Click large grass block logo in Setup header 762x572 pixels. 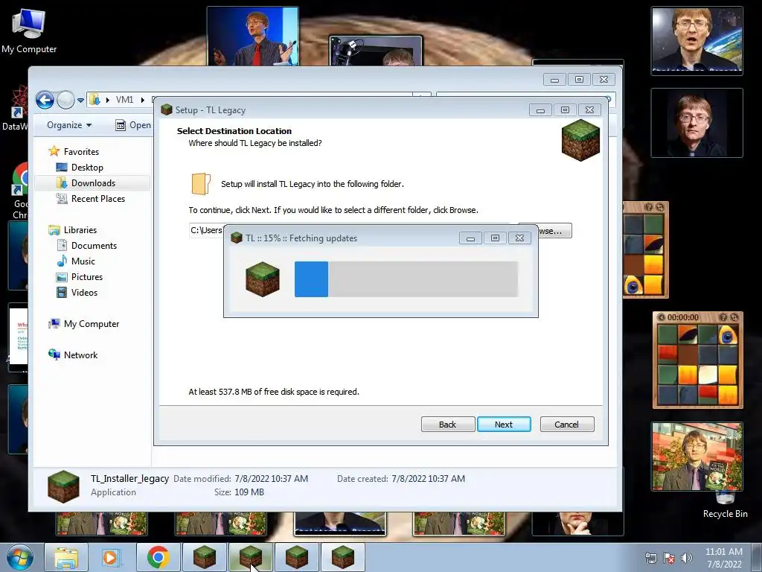click(580, 141)
